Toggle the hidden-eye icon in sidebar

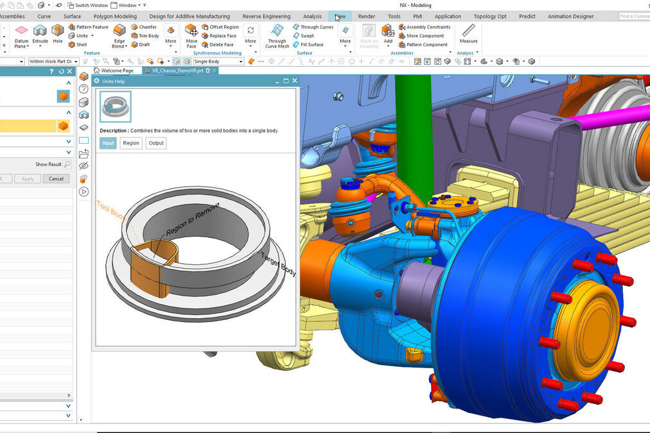pos(83,166)
